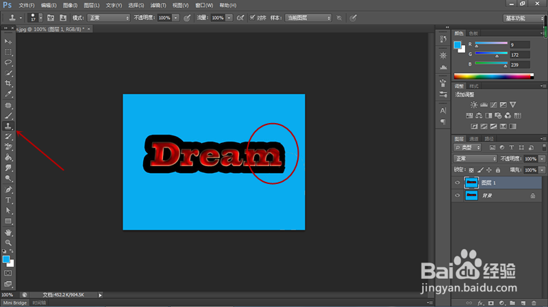The image size is (548, 307).
Task: Toggle lock position
Action: (x=489, y=170)
